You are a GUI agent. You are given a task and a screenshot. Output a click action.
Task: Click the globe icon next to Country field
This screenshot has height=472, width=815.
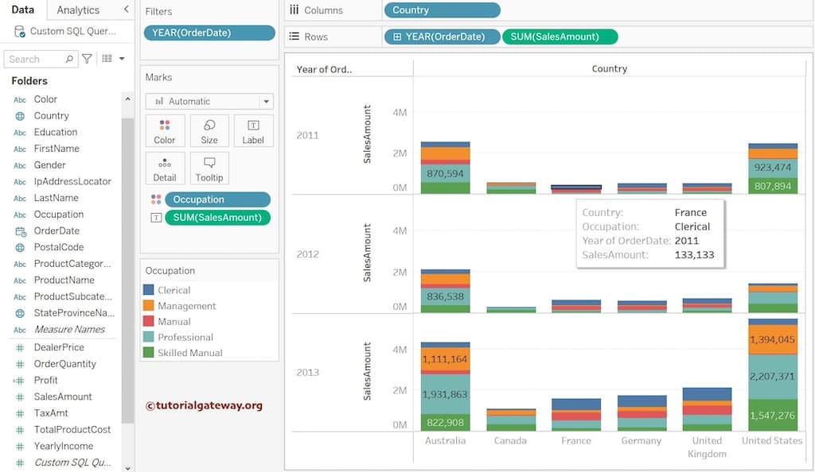coord(20,116)
